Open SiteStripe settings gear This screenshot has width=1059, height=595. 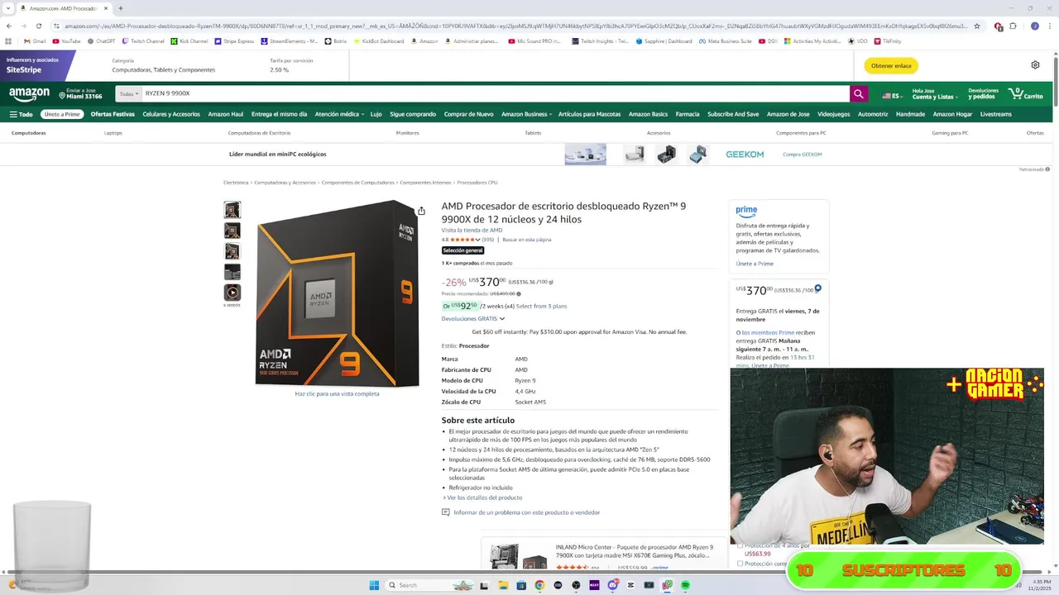pyautogui.click(x=1035, y=65)
